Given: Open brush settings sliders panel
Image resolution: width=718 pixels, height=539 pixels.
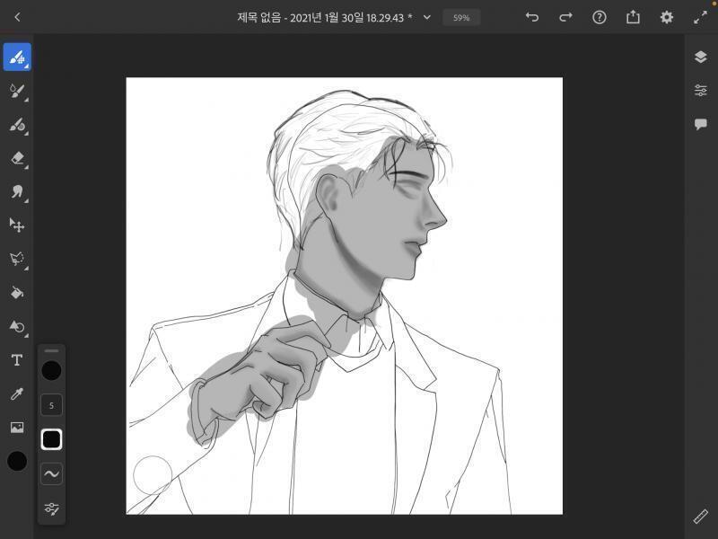Looking at the screenshot, I should pyautogui.click(x=51, y=508).
